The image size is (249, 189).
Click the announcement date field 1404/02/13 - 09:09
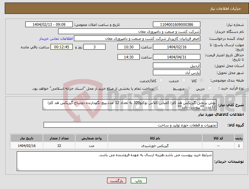point(49,24)
